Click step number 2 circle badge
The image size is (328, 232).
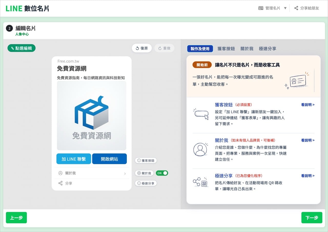point(9,28)
